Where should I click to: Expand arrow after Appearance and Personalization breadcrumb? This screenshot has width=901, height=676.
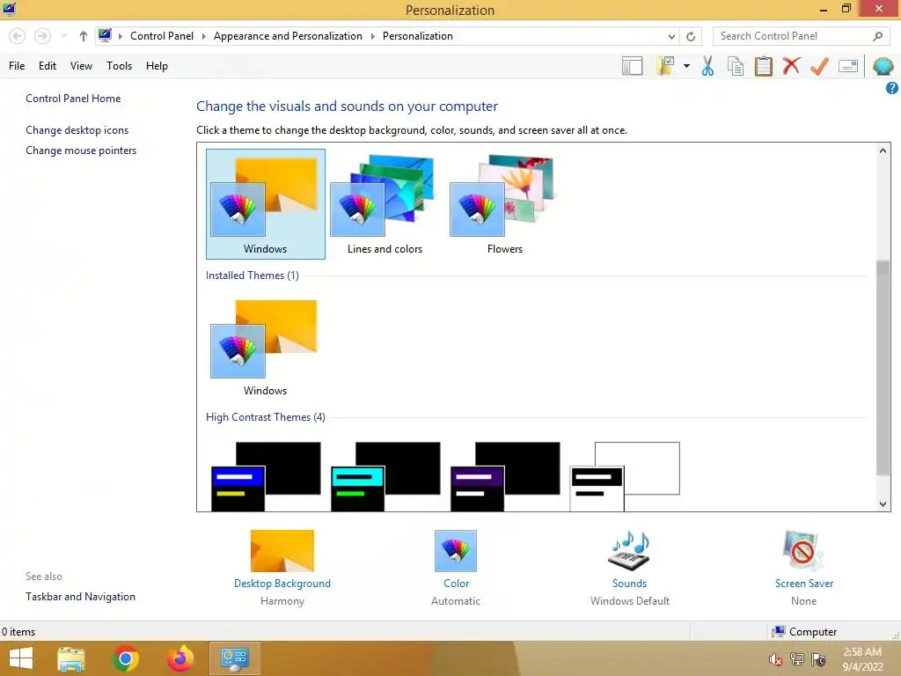coord(372,36)
